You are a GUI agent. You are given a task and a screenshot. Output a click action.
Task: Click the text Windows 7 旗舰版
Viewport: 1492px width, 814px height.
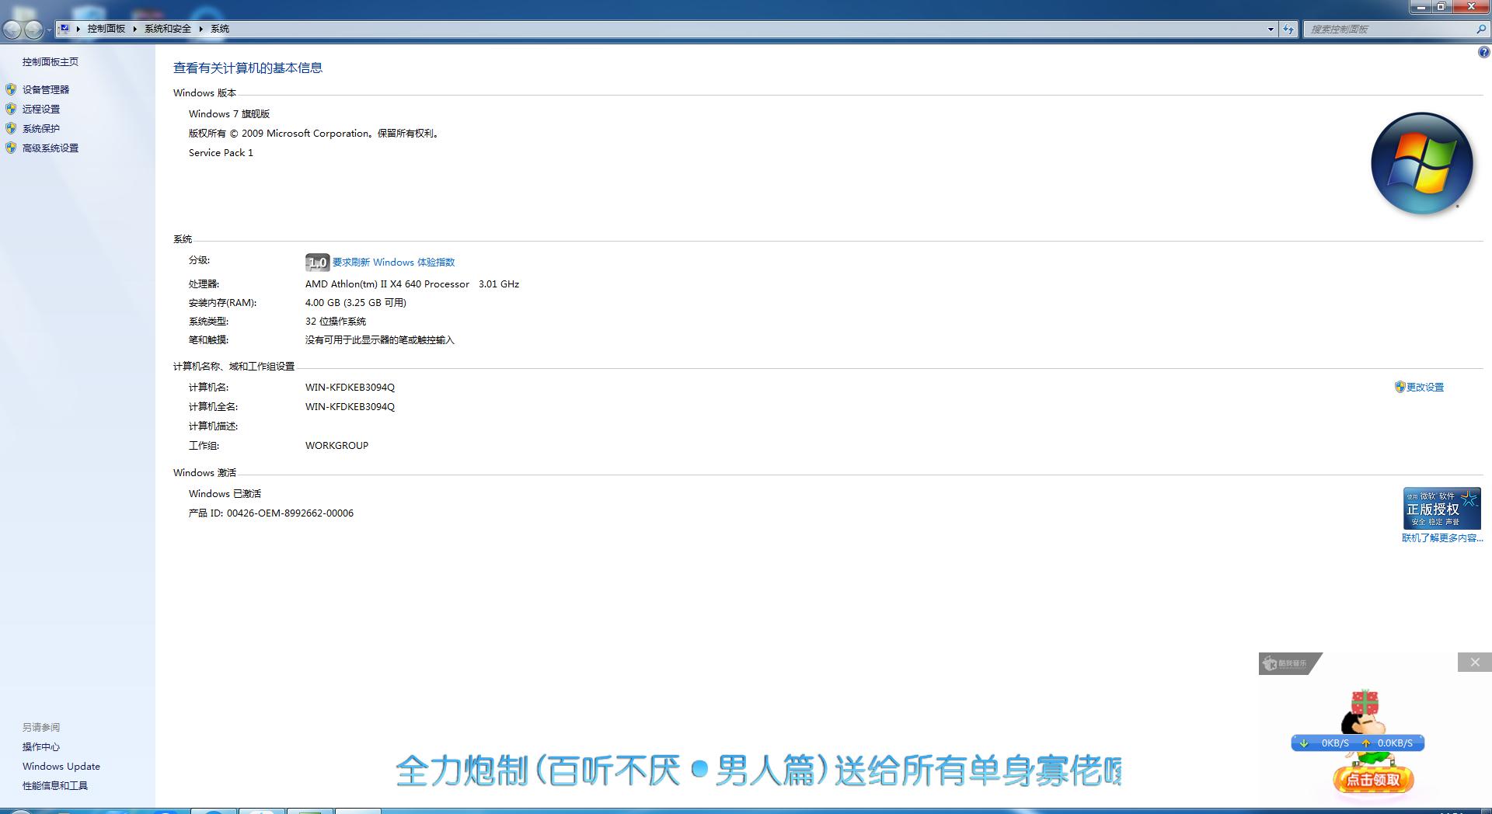tap(229, 113)
